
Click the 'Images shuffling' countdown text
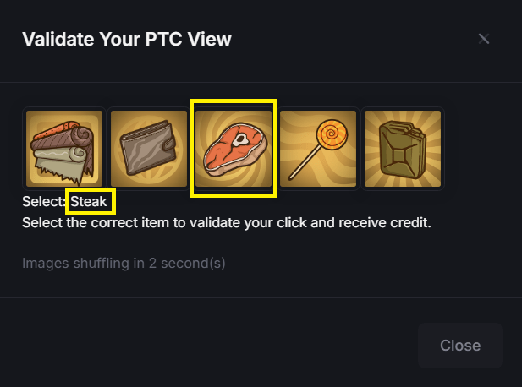click(x=124, y=263)
